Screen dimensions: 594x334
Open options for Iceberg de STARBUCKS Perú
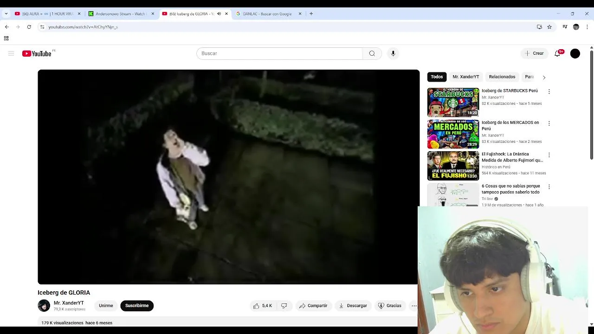coord(549,92)
